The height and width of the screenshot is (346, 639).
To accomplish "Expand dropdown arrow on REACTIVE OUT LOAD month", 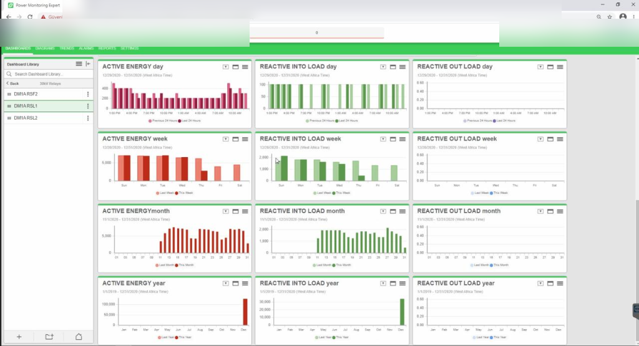I will (x=540, y=211).
